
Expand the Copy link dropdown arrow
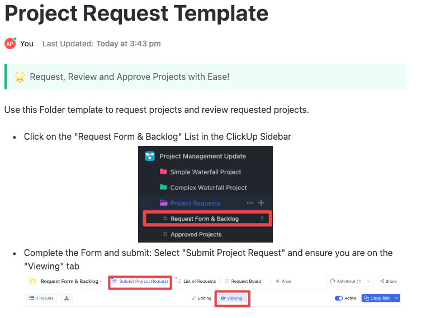pyautogui.click(x=396, y=298)
